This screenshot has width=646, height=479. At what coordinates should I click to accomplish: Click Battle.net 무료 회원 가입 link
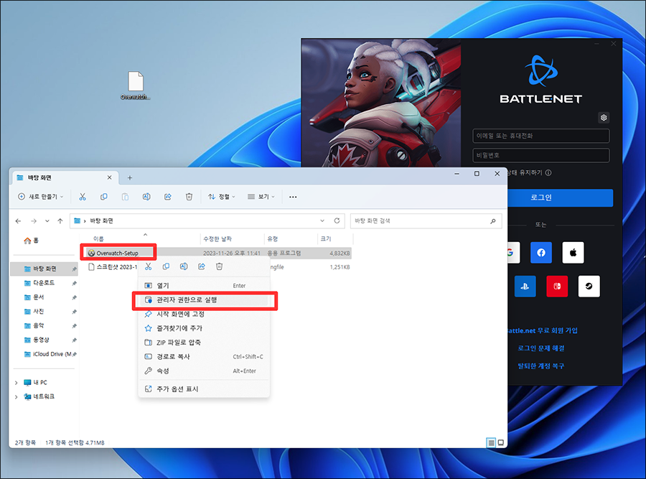[542, 330]
